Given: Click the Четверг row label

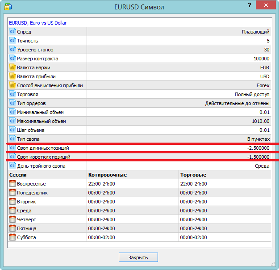Looking at the screenshot, I should point(26,219).
